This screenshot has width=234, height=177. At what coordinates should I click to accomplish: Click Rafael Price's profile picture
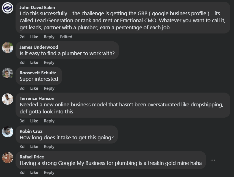pyautogui.click(x=8, y=158)
